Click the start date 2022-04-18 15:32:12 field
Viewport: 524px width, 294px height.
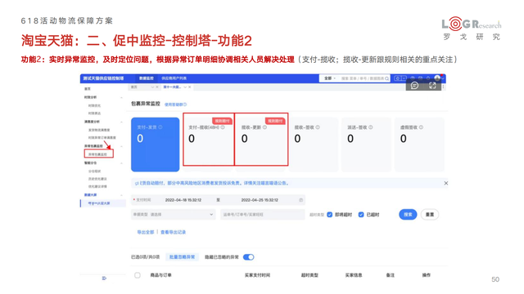point(183,200)
